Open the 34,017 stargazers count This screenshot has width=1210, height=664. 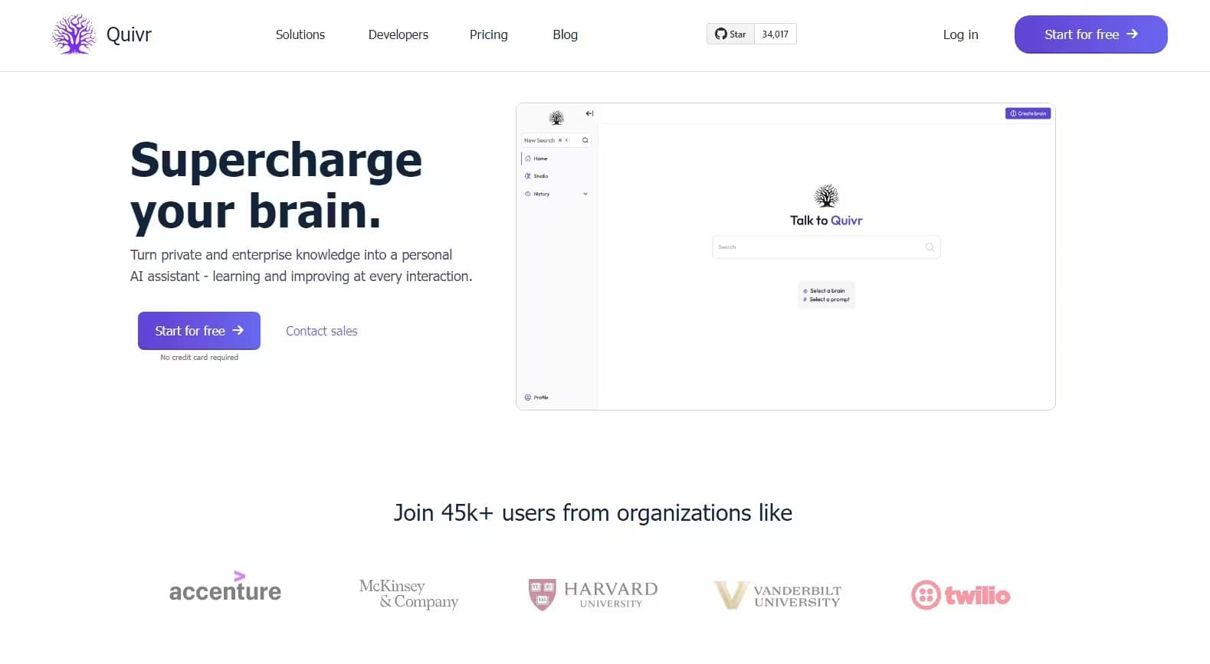pyautogui.click(x=776, y=34)
